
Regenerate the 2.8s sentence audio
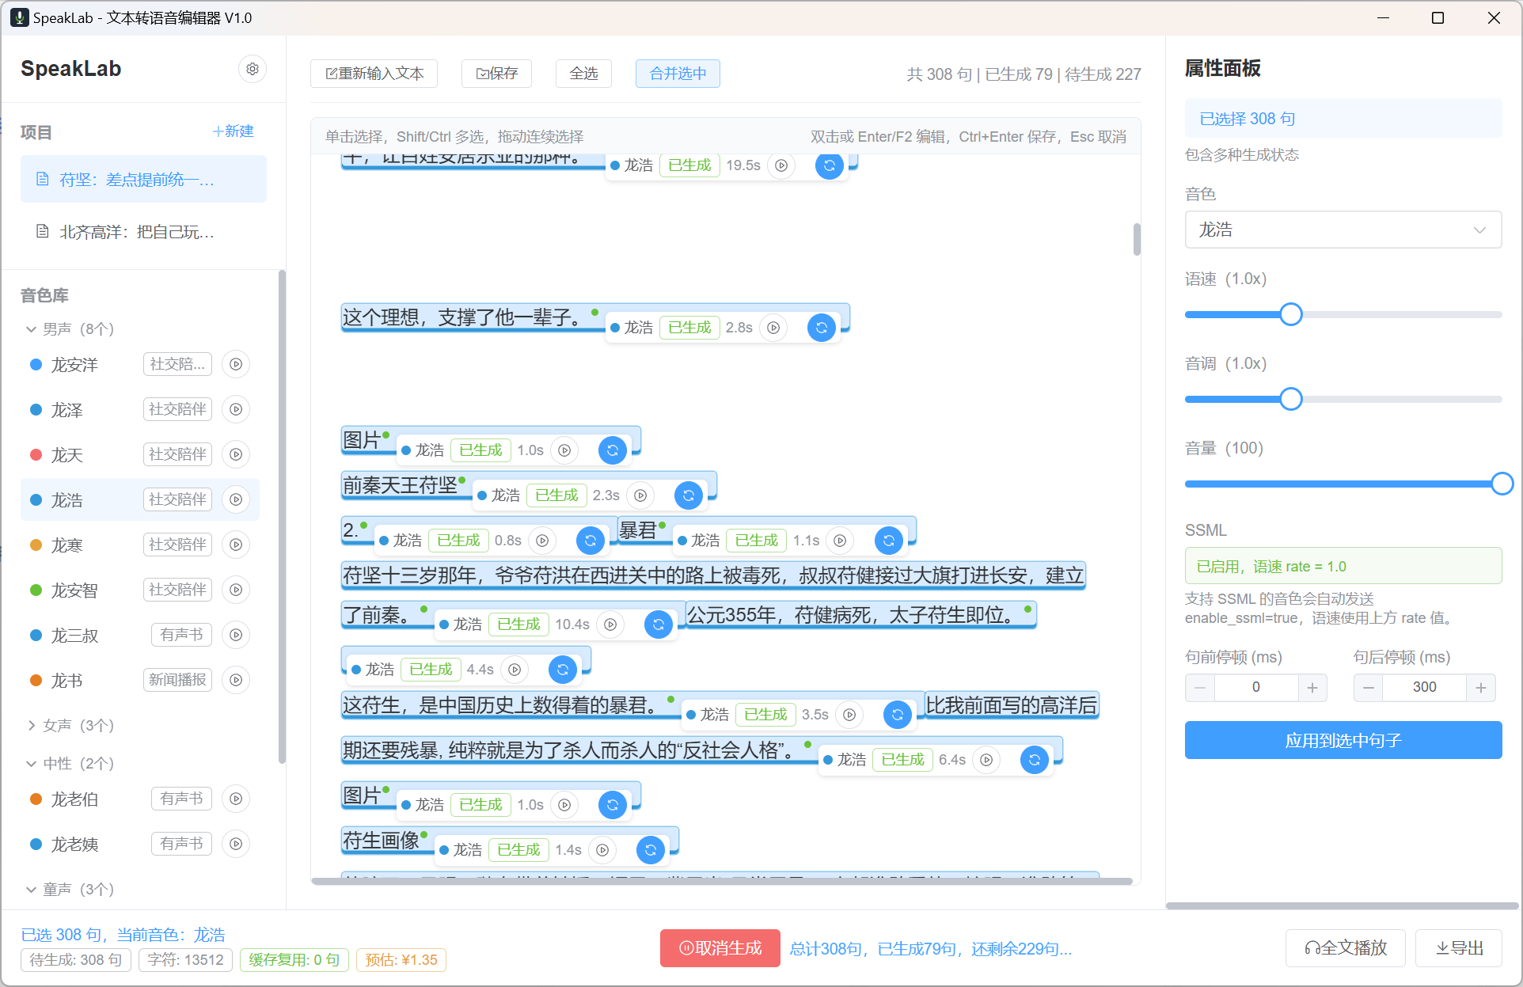[822, 328]
